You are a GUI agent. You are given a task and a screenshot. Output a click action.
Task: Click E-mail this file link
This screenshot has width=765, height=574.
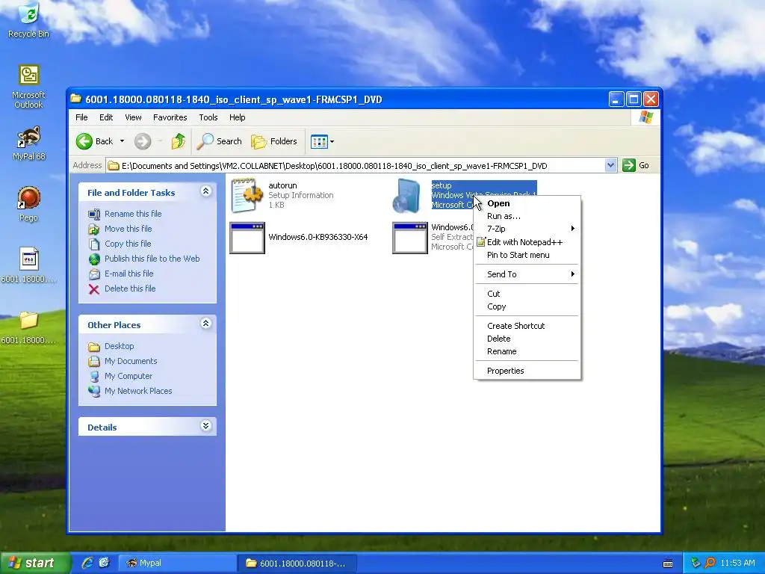[128, 274]
